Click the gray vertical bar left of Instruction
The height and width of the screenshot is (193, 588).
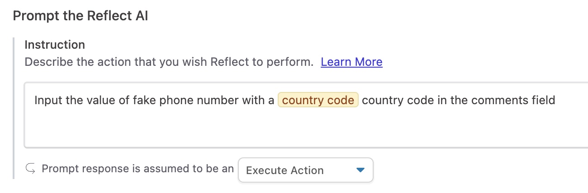coord(14,108)
